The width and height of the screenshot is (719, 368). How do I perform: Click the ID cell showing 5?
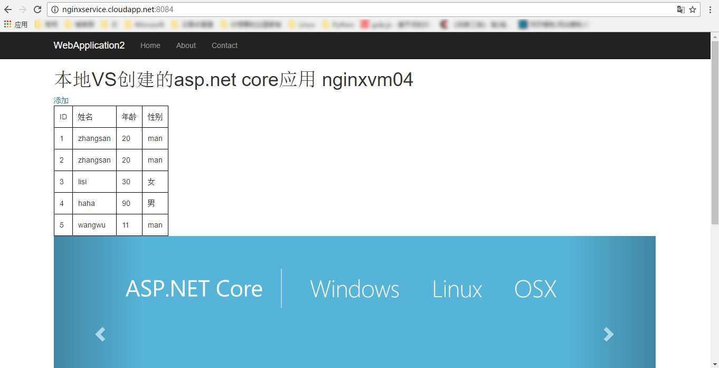point(63,225)
